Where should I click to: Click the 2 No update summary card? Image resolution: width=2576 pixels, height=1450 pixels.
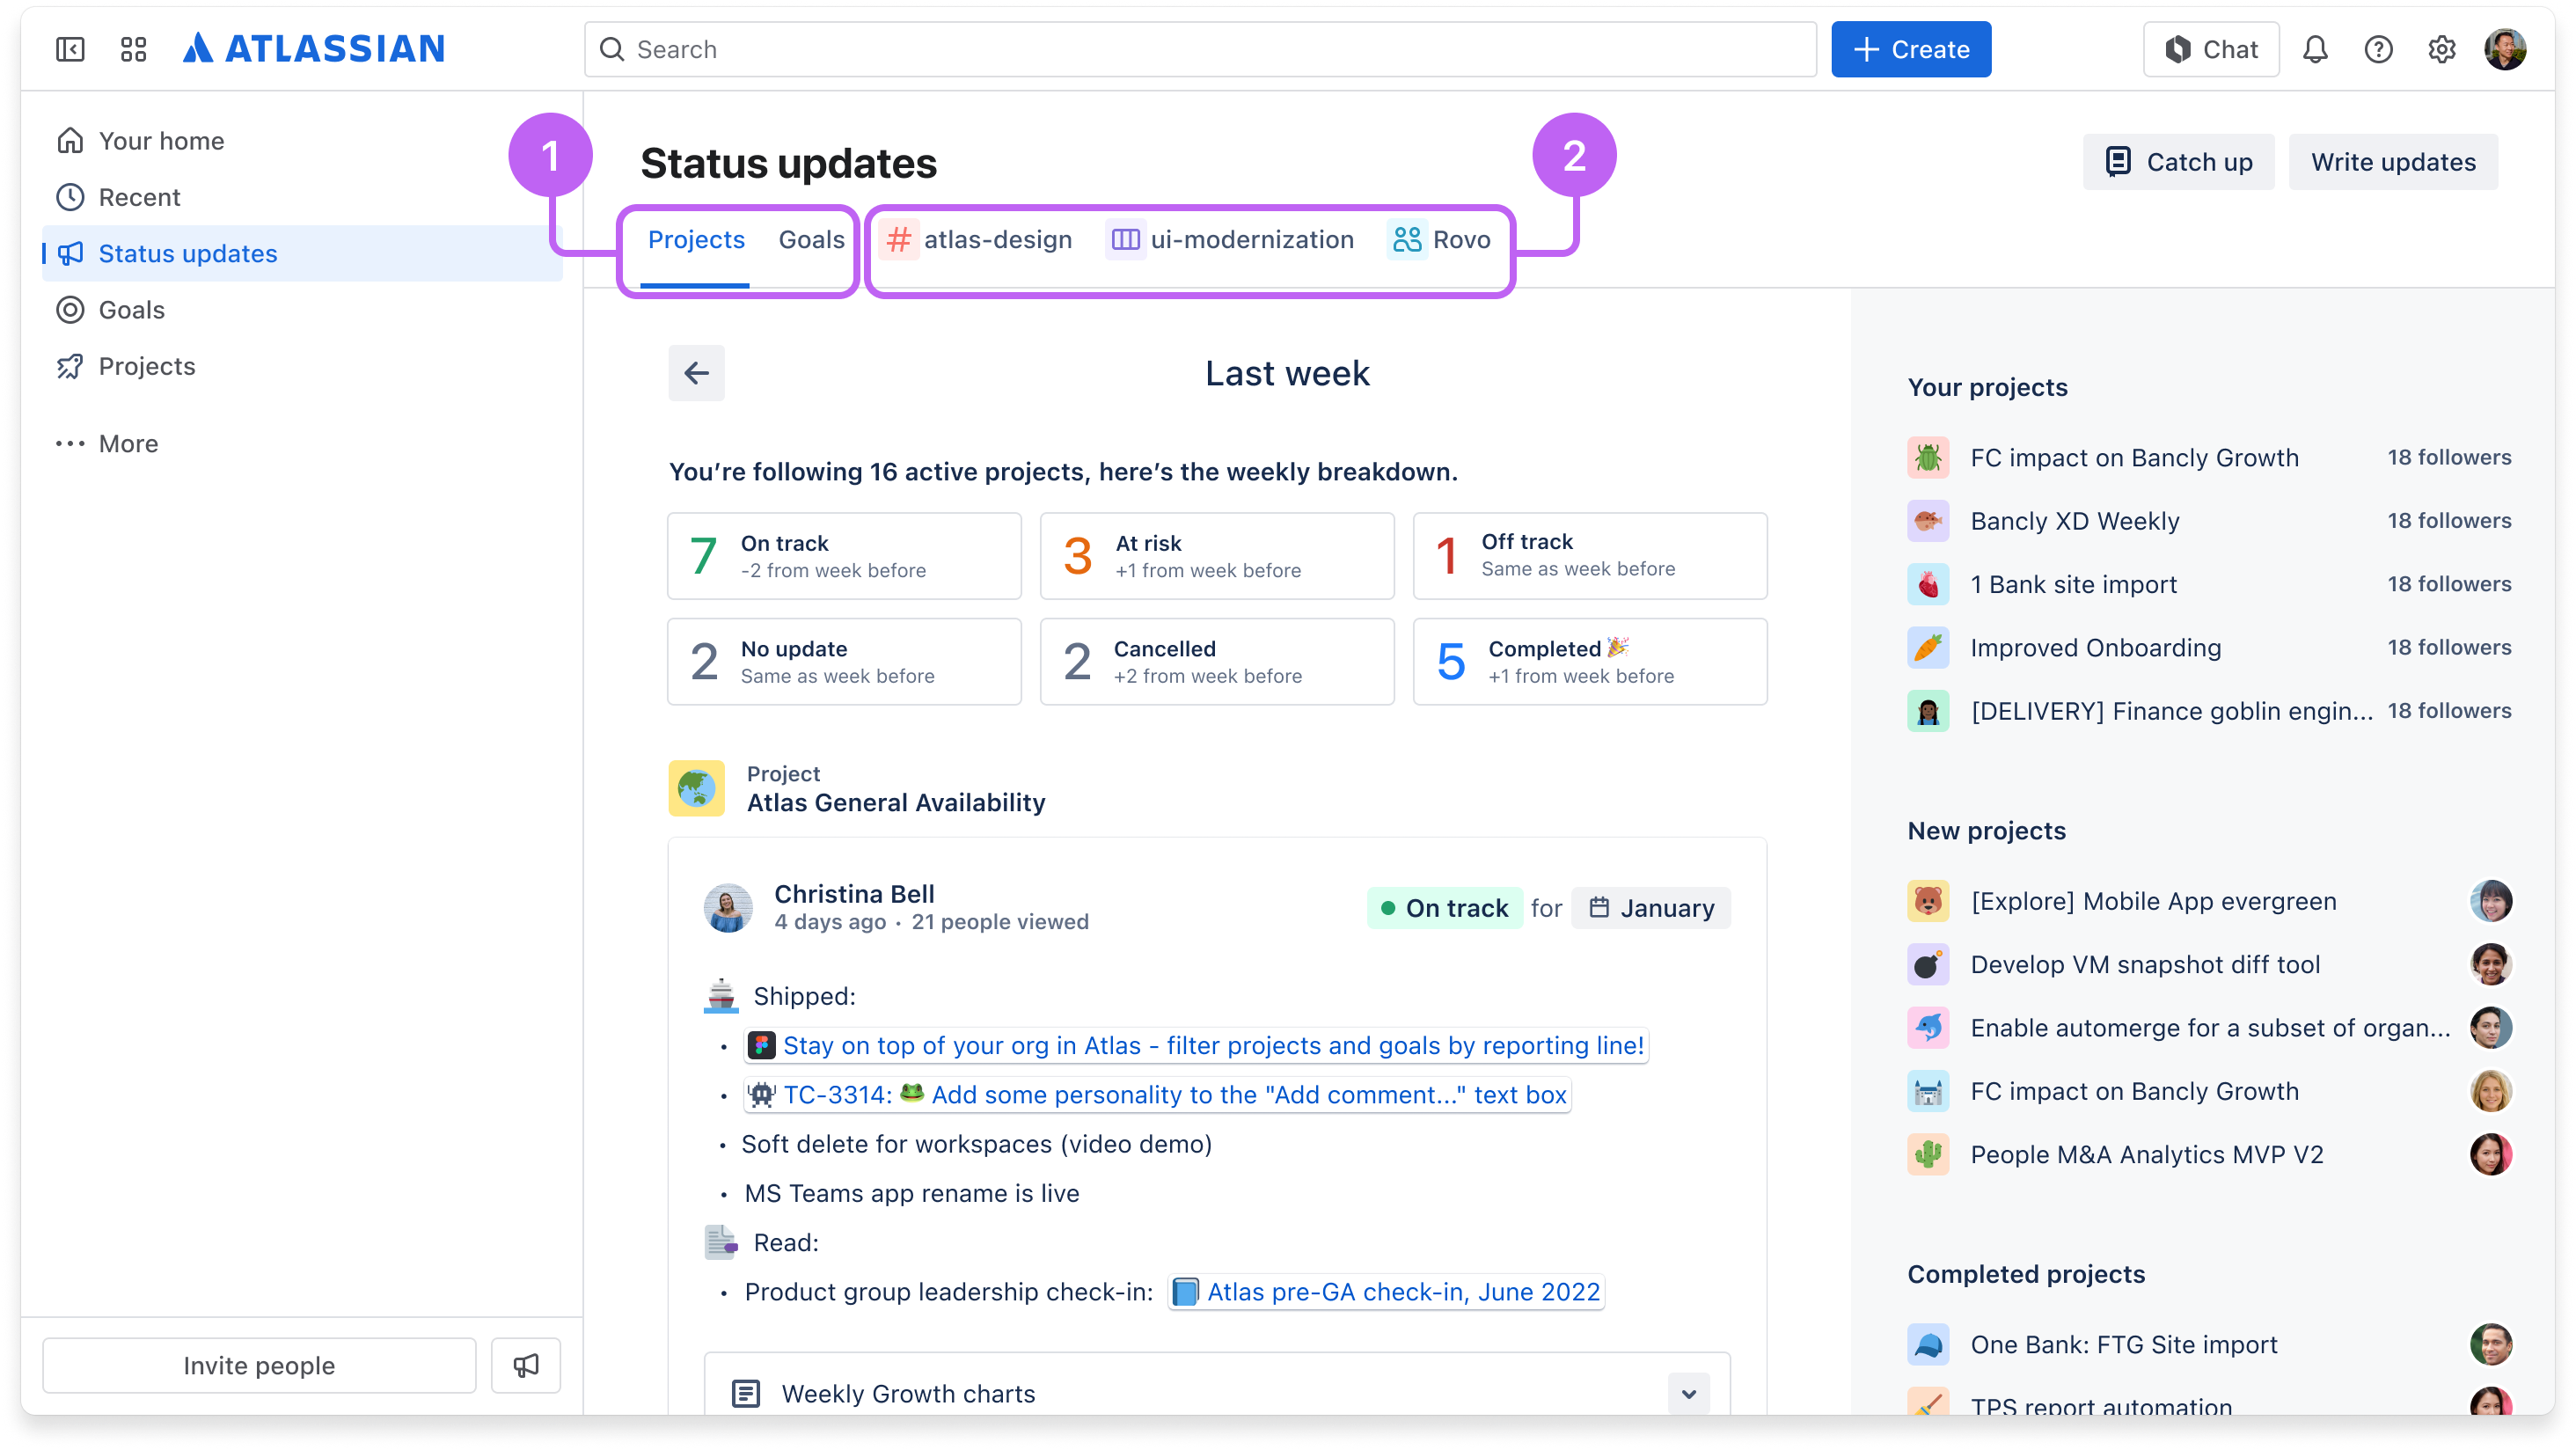pos(844,661)
